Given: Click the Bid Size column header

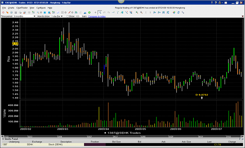Looking at the screenshot, I should 116,142.
